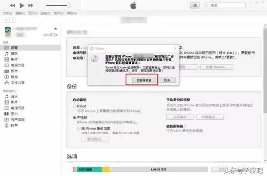Open 铃声 bell icon in sidebar
Viewport: 267px width, 176px height.
7,125
